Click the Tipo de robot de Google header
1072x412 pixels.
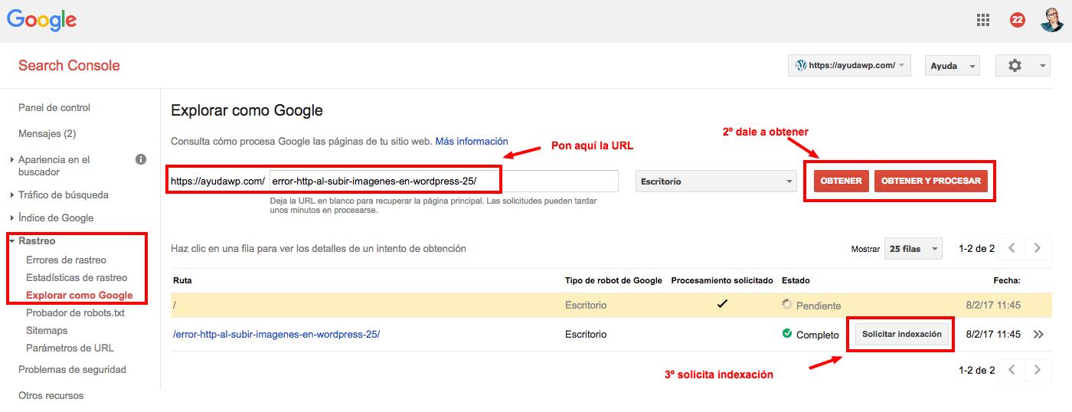(x=613, y=280)
